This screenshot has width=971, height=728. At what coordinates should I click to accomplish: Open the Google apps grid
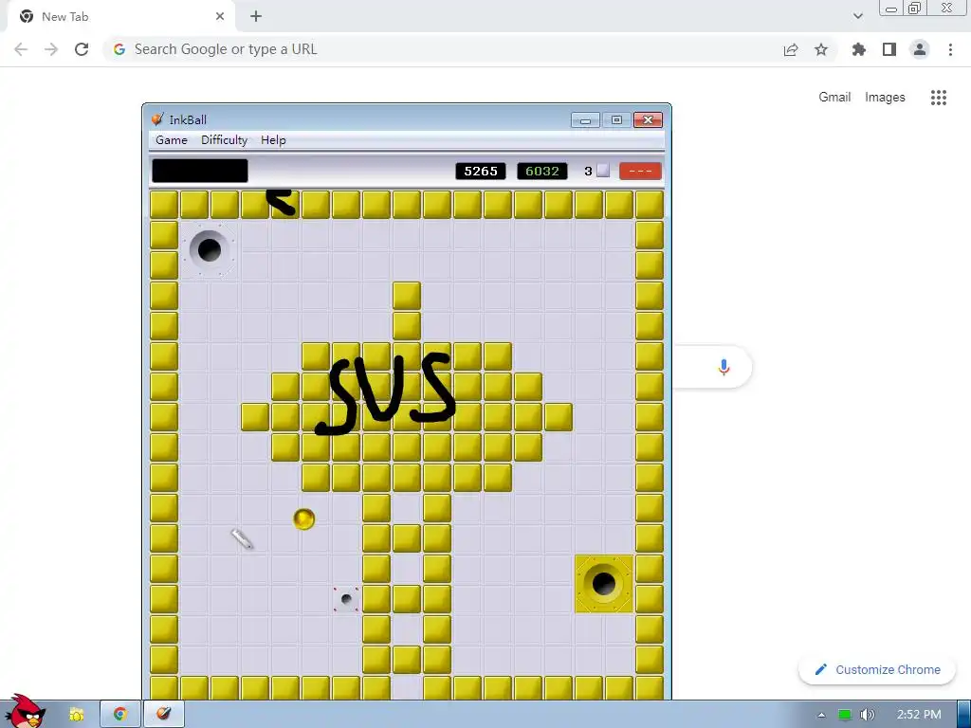(x=939, y=98)
